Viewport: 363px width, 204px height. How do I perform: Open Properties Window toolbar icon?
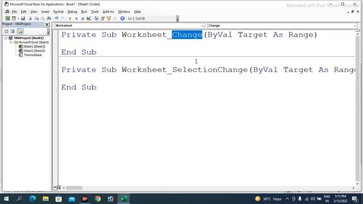point(103,18)
